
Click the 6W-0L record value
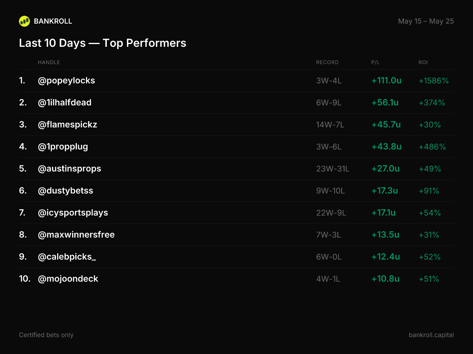pyautogui.click(x=329, y=257)
